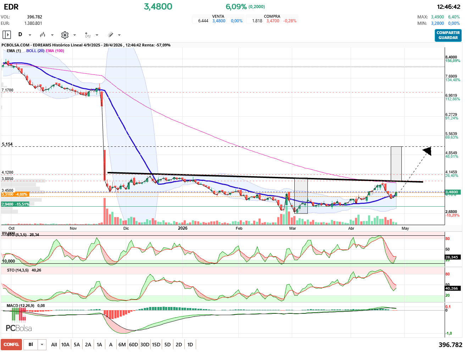Open the candlestick chart type icon

43,35
